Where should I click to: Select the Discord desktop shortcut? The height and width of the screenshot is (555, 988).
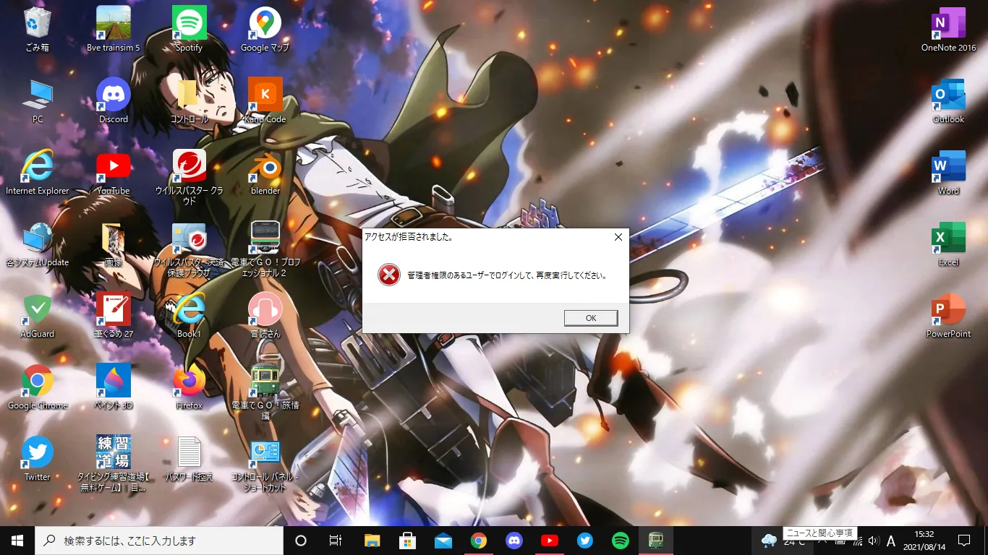click(x=114, y=101)
